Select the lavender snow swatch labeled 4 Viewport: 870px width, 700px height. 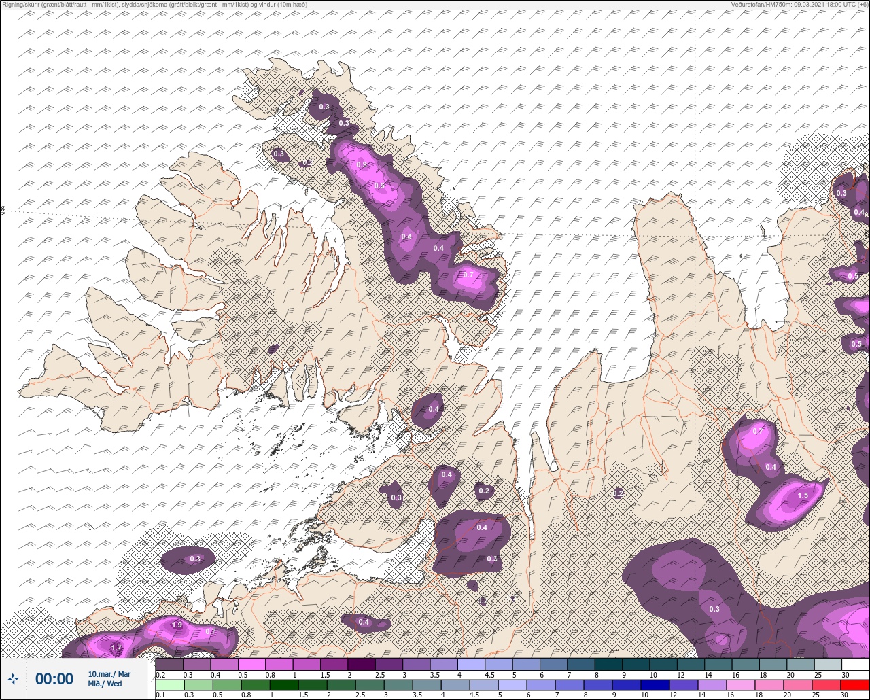471,664
